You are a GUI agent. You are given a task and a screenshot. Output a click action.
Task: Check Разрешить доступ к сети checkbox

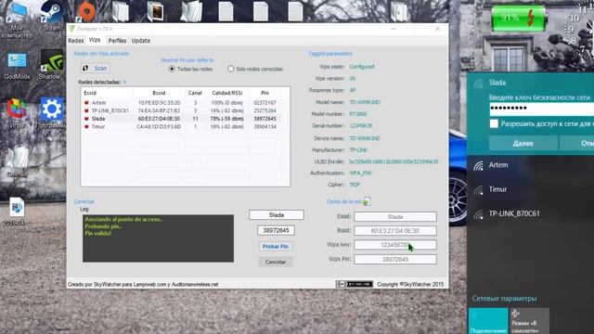494,123
